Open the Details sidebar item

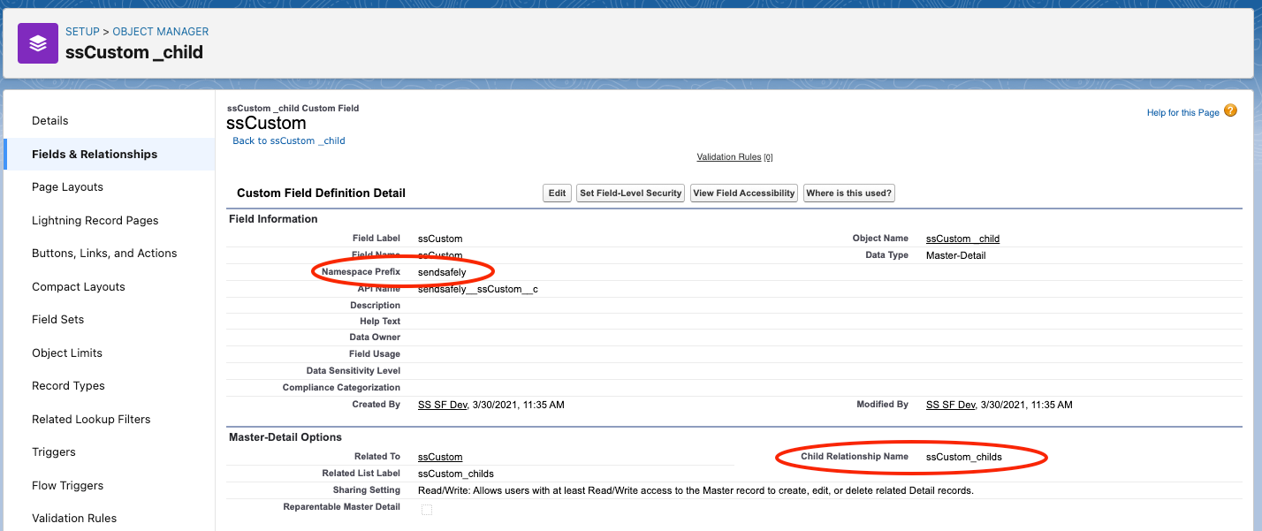(x=50, y=120)
